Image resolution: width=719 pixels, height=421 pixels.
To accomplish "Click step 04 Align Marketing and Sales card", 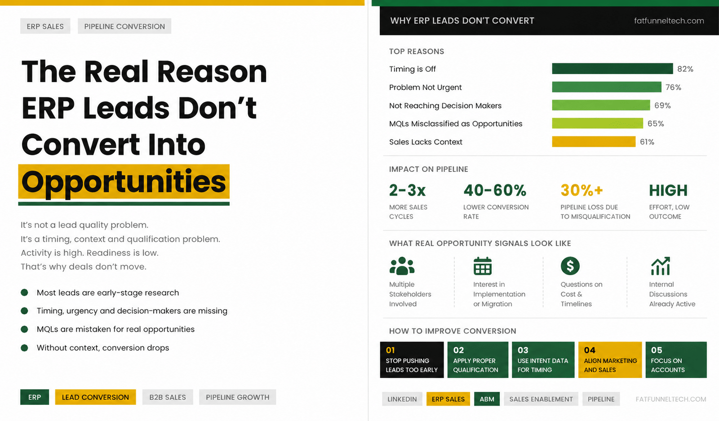I will click(x=610, y=360).
